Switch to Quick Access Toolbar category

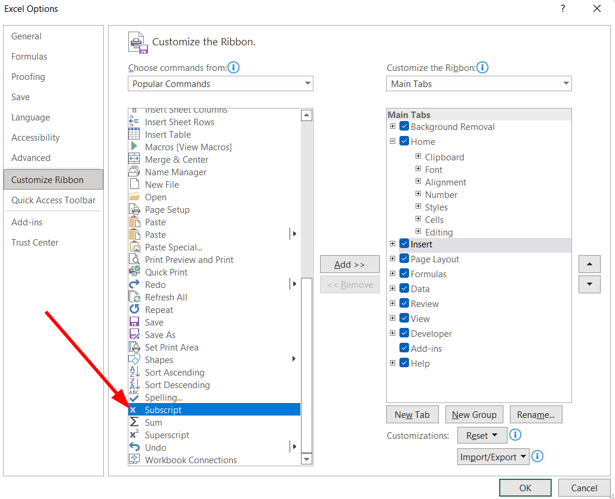53,200
